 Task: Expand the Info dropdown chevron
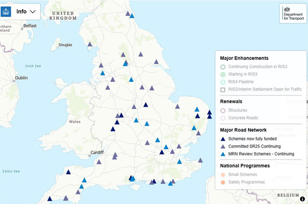pos(33,12)
